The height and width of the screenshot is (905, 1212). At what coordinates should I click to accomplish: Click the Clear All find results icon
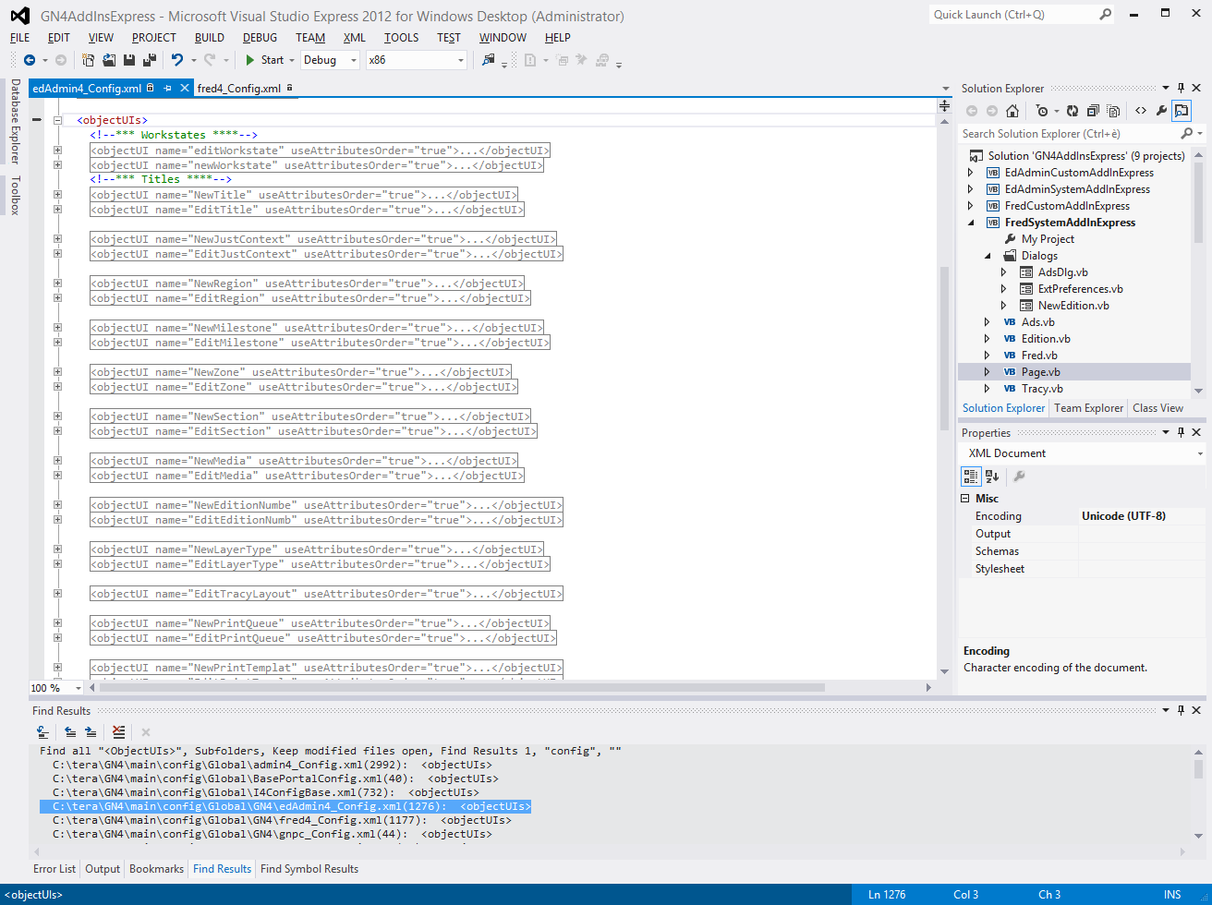tap(118, 732)
